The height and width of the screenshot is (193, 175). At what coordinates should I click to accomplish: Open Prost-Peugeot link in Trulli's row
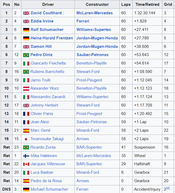89,80
